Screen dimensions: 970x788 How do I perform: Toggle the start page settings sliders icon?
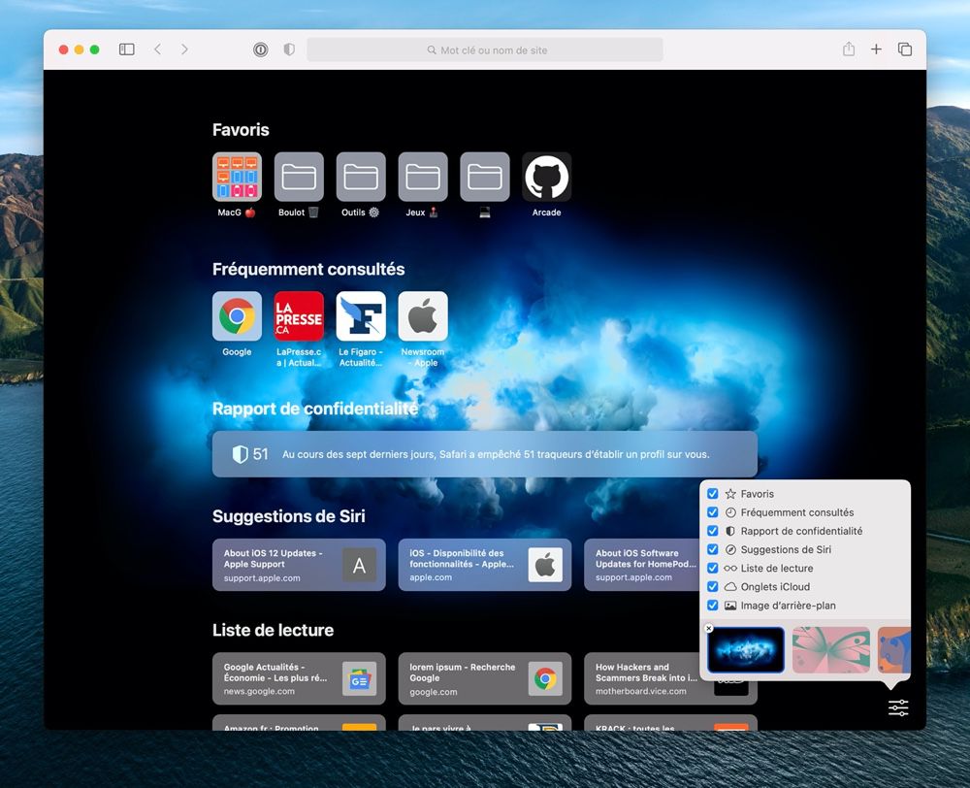(x=898, y=707)
